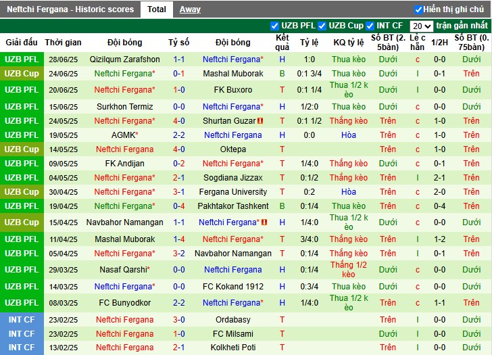492x355 pixels.
Task: Click the 0-4 half-time score
Action: [x=439, y=206]
